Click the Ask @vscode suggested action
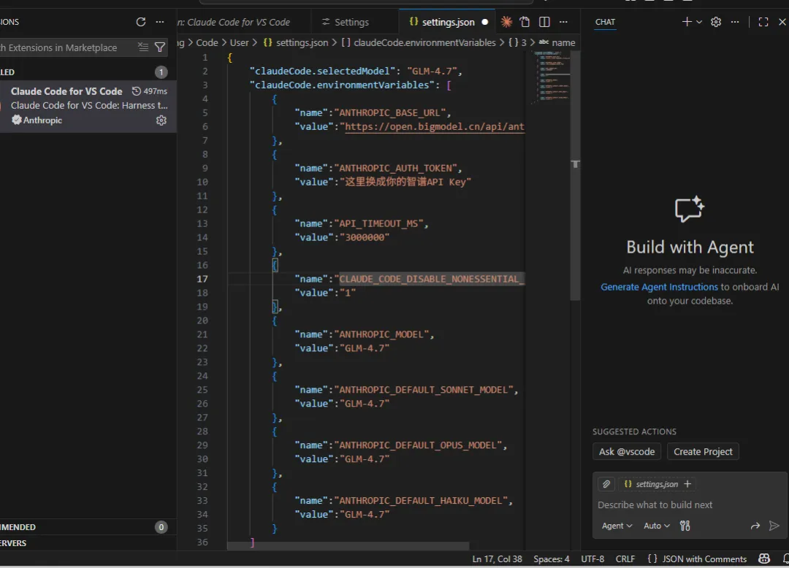789x568 pixels. coord(627,451)
